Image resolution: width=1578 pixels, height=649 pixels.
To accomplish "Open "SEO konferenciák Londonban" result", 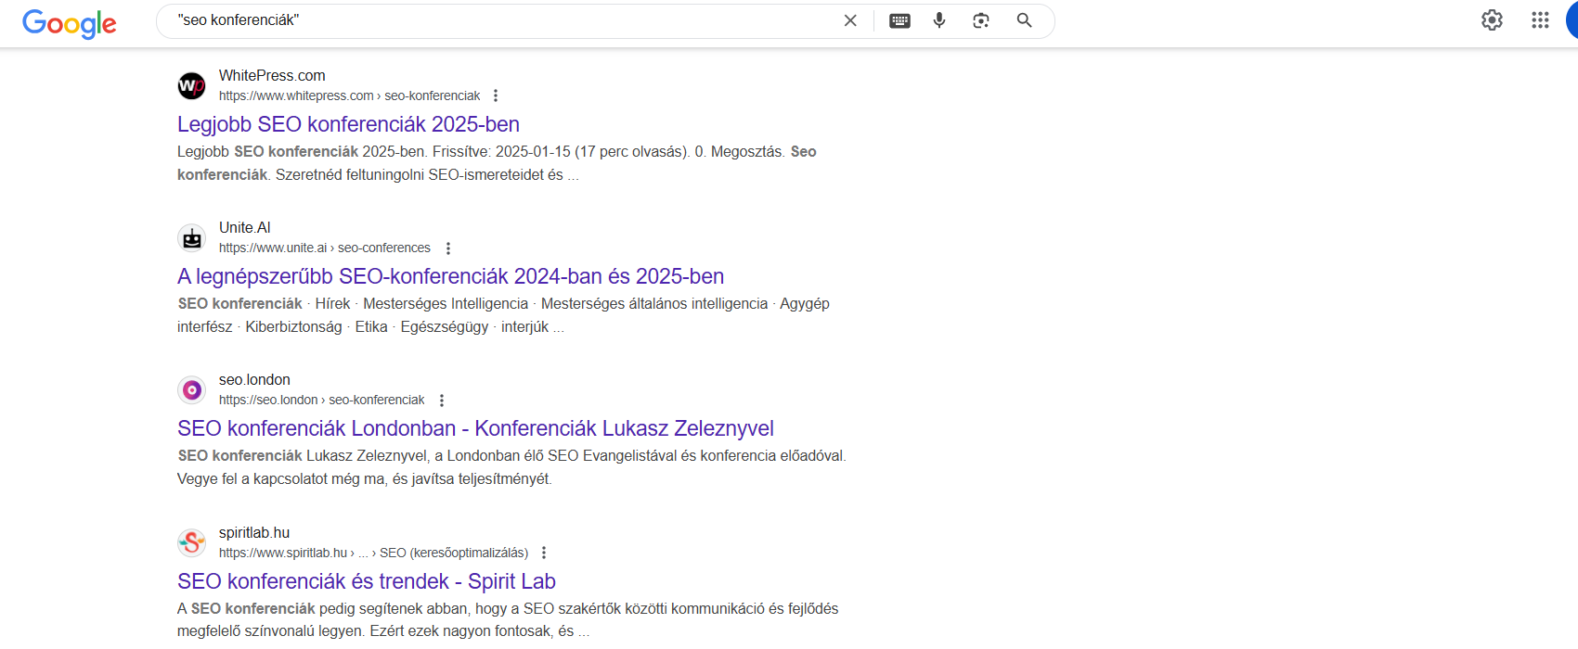I will (475, 428).
